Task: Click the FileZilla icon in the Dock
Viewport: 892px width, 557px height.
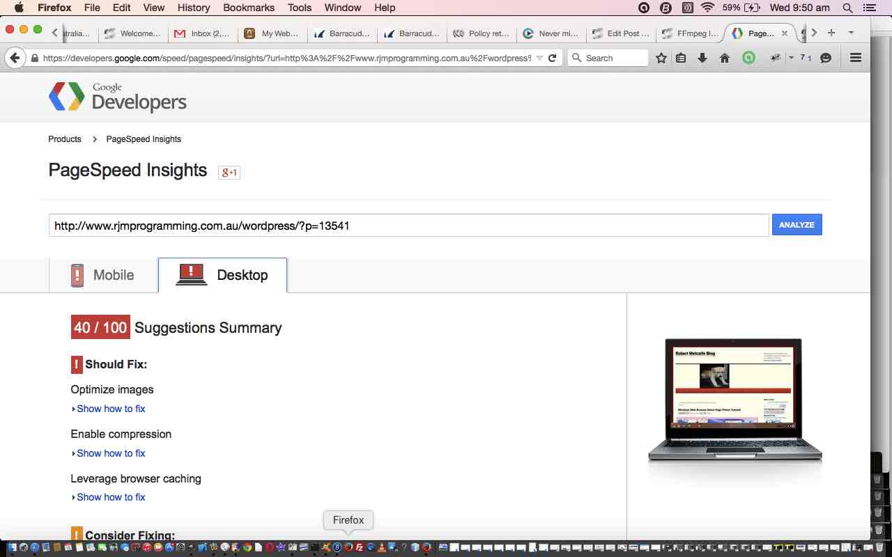Action: (360, 548)
